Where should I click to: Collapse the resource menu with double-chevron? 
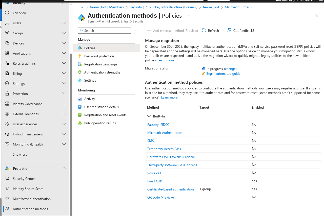click(x=136, y=31)
